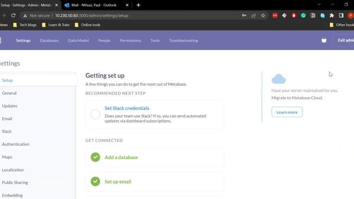Open the Troubleshooting section
Screen dimensions: 354x199
click(184, 40)
